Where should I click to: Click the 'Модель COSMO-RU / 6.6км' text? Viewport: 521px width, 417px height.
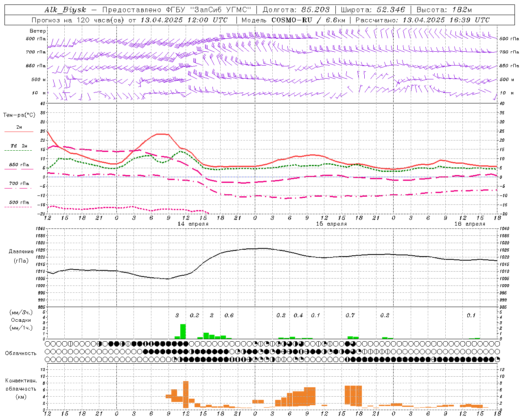pyautogui.click(x=293, y=20)
